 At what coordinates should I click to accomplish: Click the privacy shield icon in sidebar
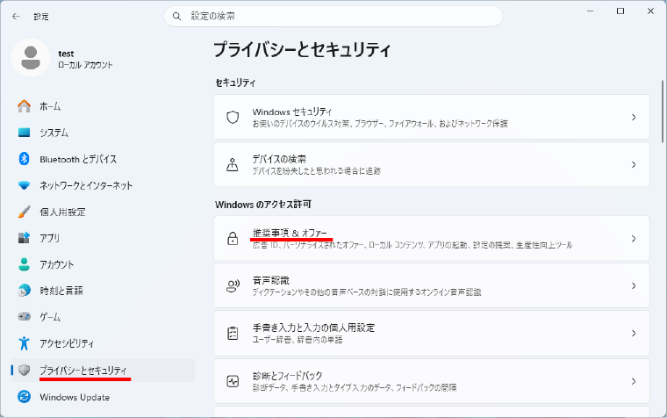(25, 371)
